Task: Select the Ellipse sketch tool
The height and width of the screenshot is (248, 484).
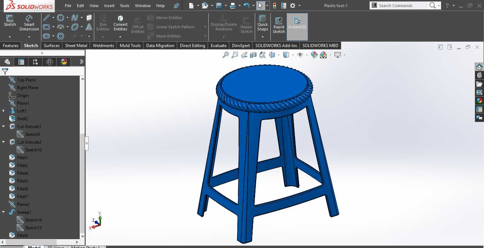Action: [75, 27]
